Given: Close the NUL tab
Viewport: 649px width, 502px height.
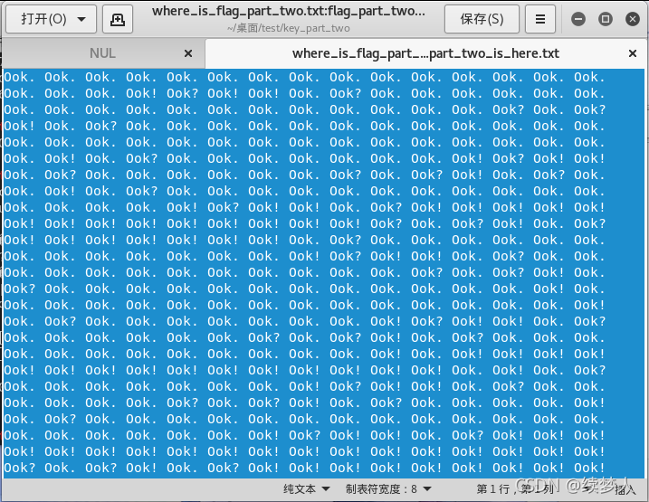Looking at the screenshot, I should [188, 53].
